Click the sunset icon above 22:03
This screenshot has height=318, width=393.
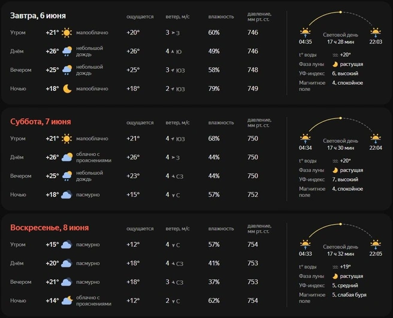(x=376, y=33)
